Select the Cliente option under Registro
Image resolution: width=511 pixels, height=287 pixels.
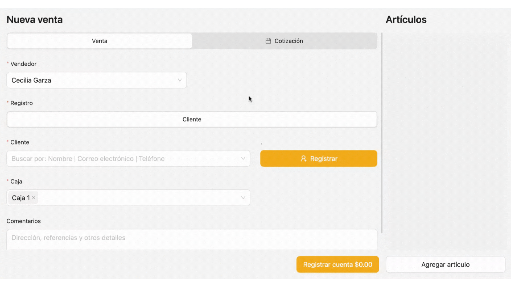pos(192,119)
